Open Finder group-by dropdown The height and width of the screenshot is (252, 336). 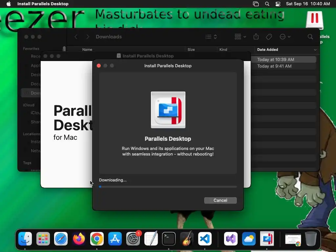click(240, 37)
